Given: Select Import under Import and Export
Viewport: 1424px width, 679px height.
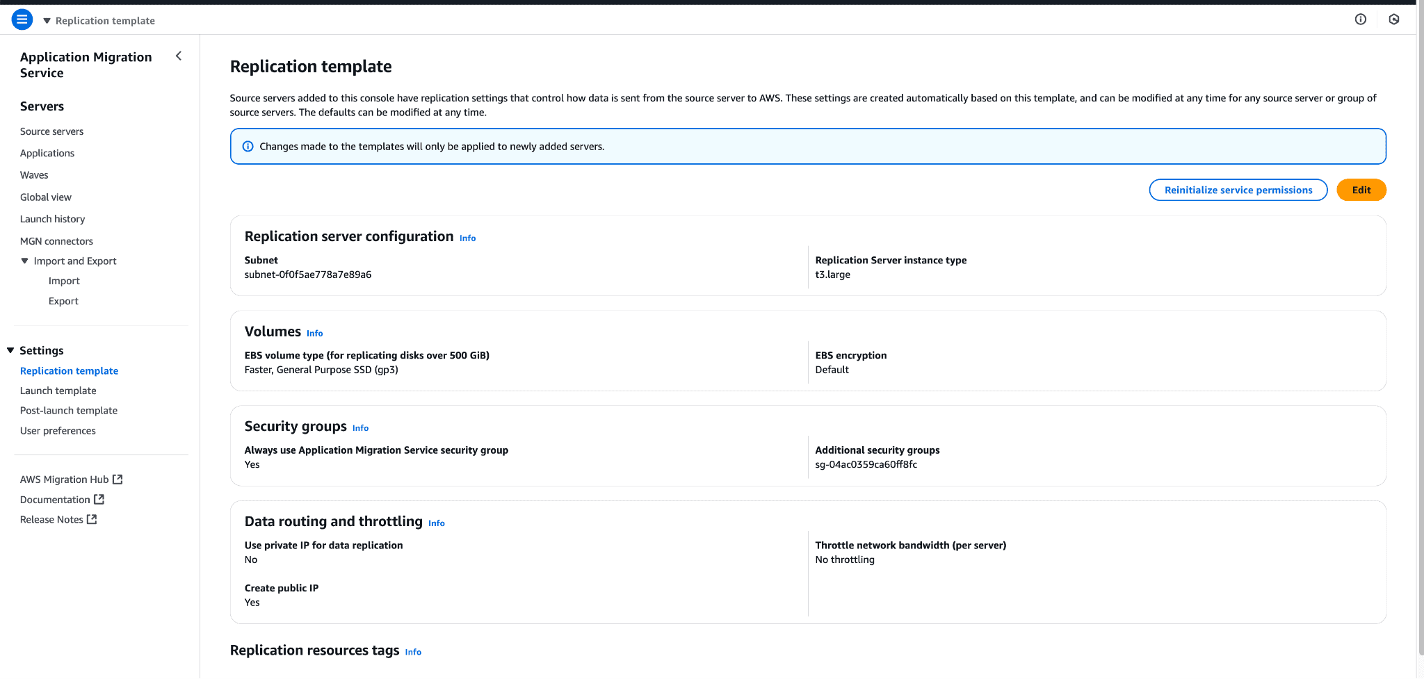Looking at the screenshot, I should click(64, 281).
